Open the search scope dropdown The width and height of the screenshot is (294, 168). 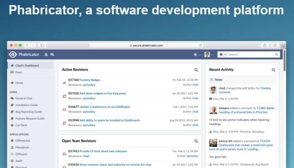[223, 55]
